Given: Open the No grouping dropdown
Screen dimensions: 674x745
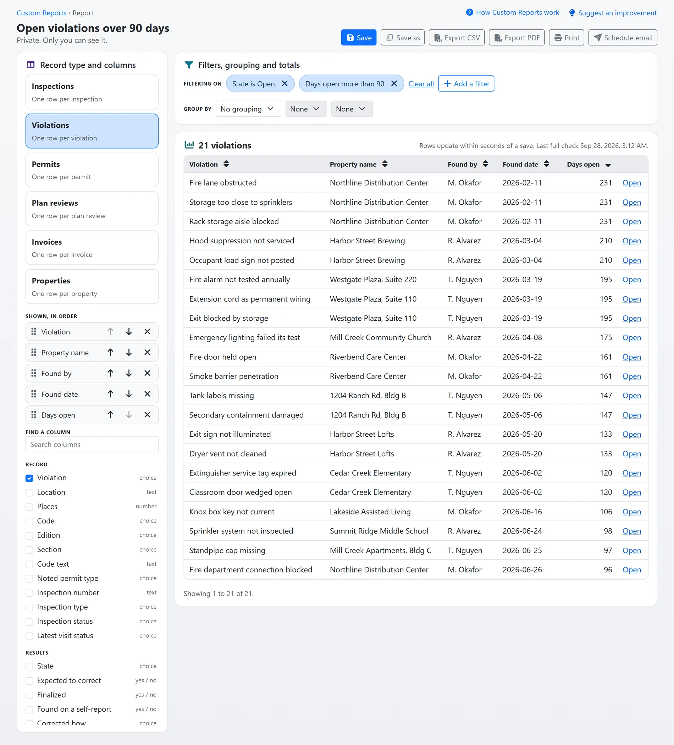Looking at the screenshot, I should pos(248,109).
